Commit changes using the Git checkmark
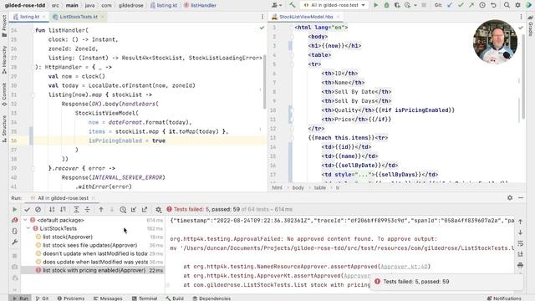The image size is (535, 301). tap(461, 5)
